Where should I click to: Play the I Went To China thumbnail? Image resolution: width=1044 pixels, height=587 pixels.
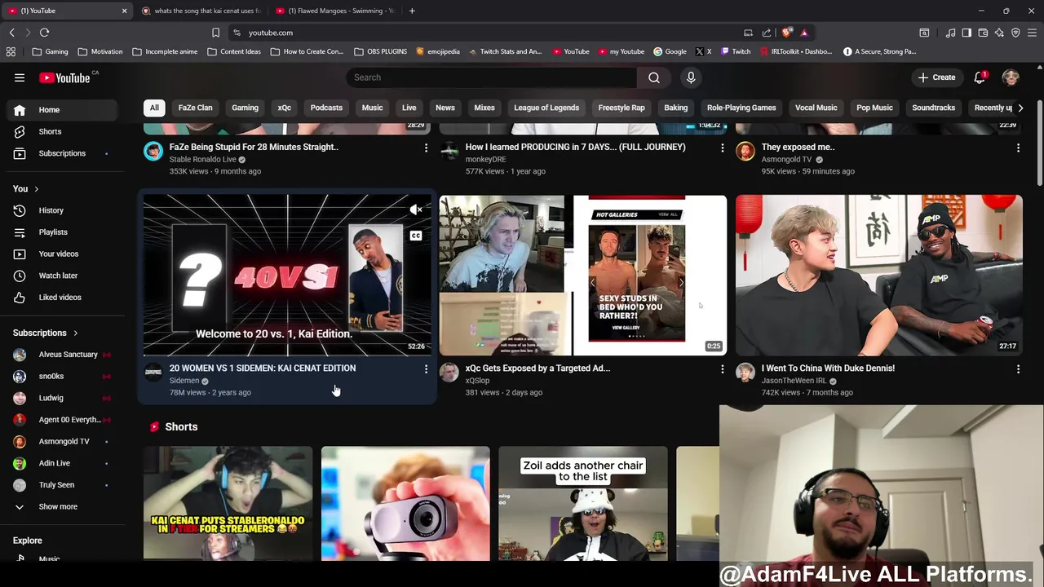[878, 275]
